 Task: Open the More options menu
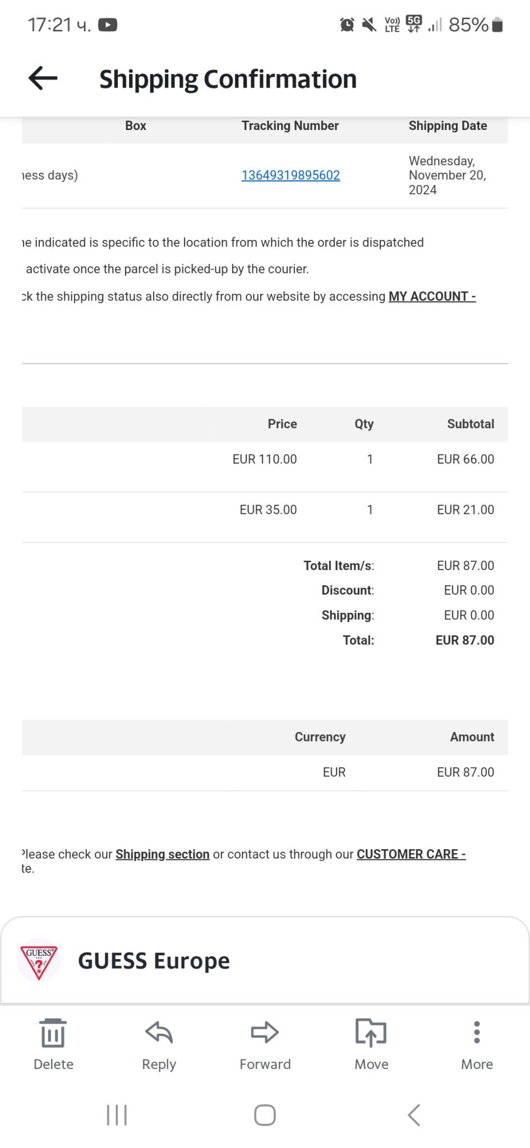click(477, 1033)
